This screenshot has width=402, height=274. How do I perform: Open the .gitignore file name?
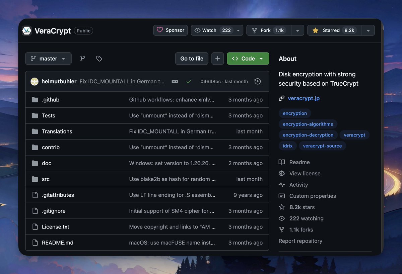click(54, 211)
